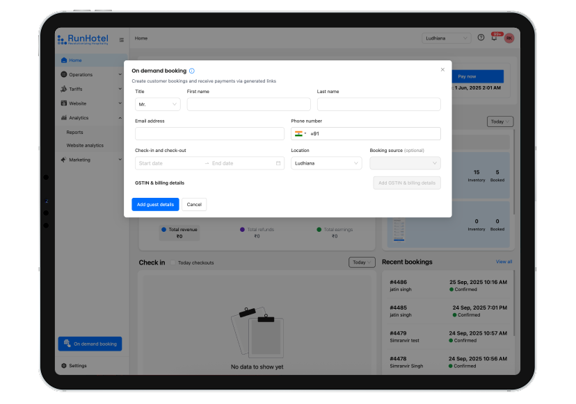Click the Recent bookings list scrollbar
This screenshot has width=576, height=404.
pyautogui.click(x=514, y=303)
